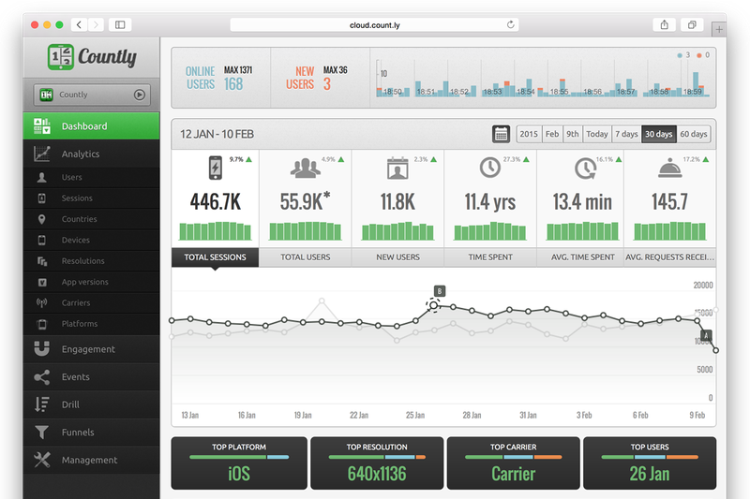Switch the date range to 7 days
This screenshot has width=750, height=499.
coord(626,134)
